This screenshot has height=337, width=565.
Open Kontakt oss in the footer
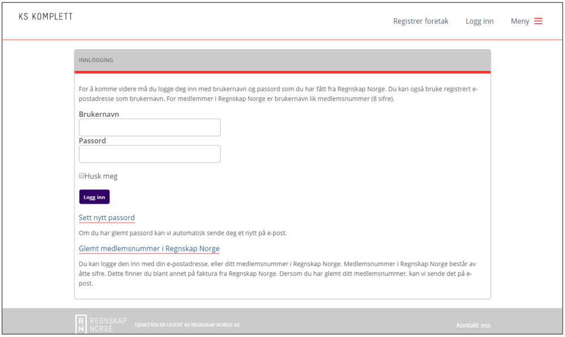pos(473,325)
